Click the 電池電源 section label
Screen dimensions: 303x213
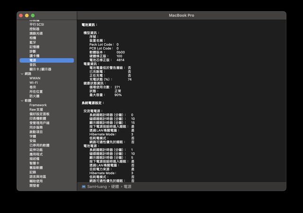click(x=91, y=146)
